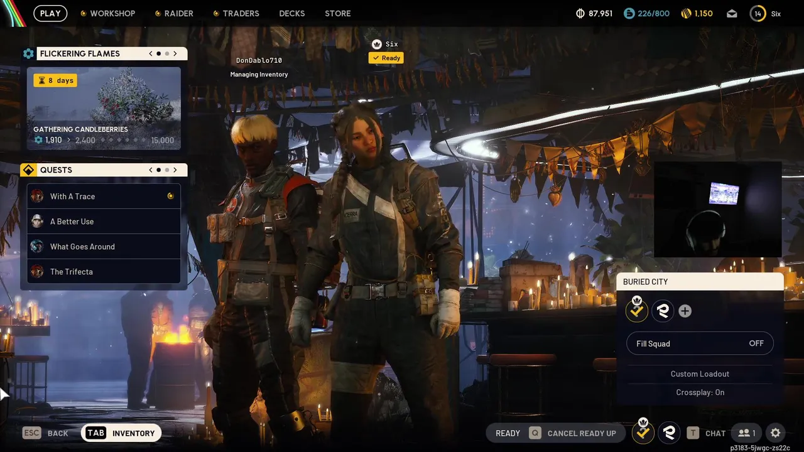The height and width of the screenshot is (452, 804).
Task: Toggle tracking marker on With A Trace
Action: tap(170, 196)
